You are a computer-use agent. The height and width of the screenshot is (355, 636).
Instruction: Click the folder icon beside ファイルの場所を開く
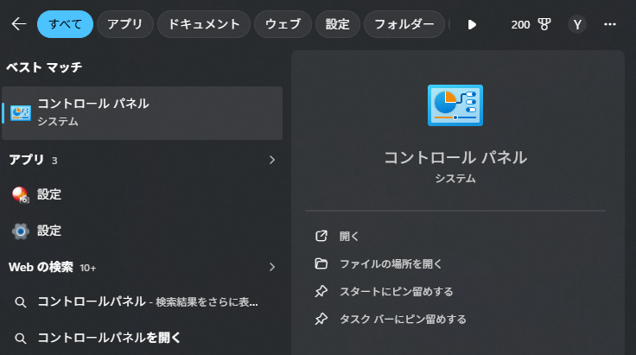(x=321, y=263)
